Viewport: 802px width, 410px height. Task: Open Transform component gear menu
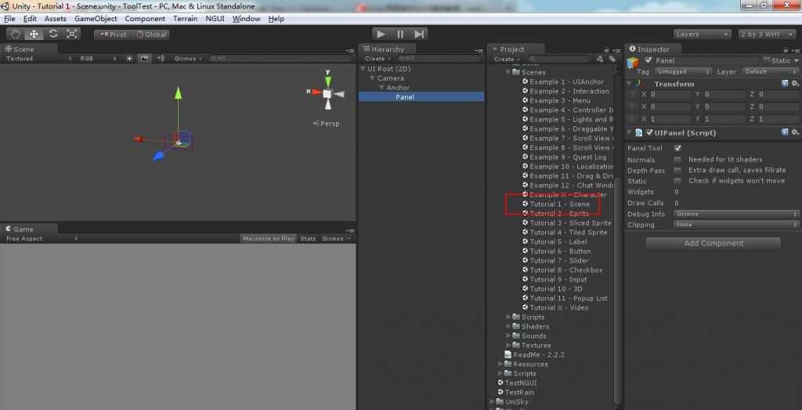click(x=795, y=83)
